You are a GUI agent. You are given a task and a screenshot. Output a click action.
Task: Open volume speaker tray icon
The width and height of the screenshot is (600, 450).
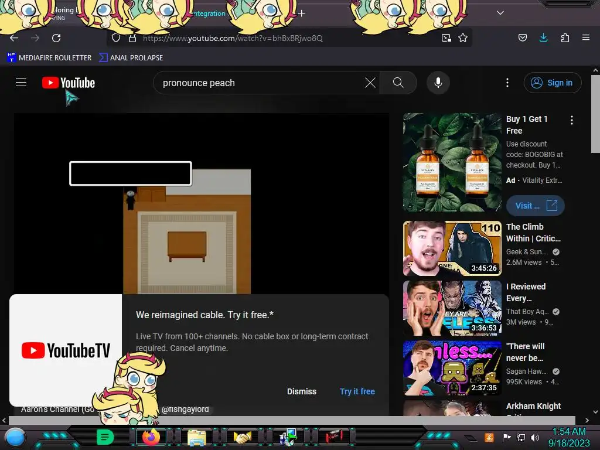(535, 437)
